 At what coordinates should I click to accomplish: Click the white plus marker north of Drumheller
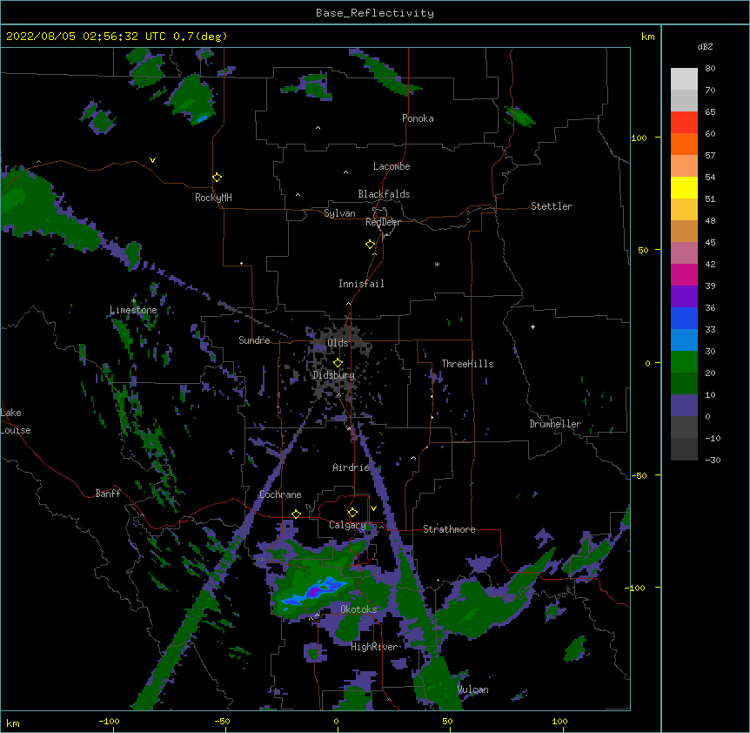coord(532,326)
